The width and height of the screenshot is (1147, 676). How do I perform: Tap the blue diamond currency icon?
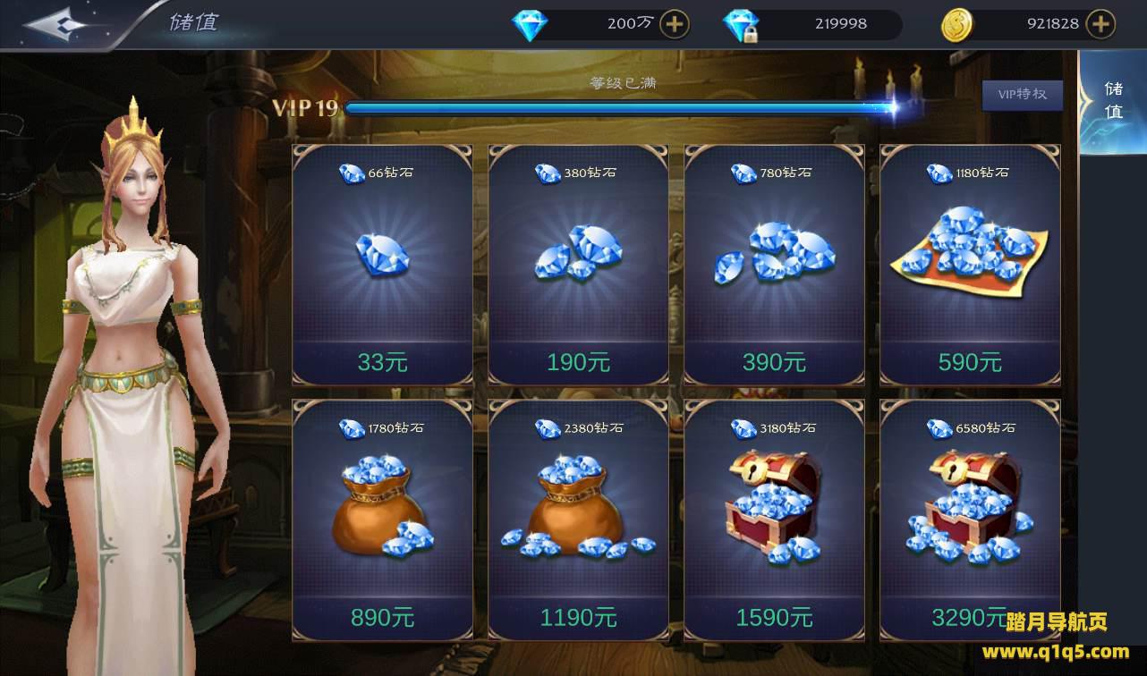[530, 25]
